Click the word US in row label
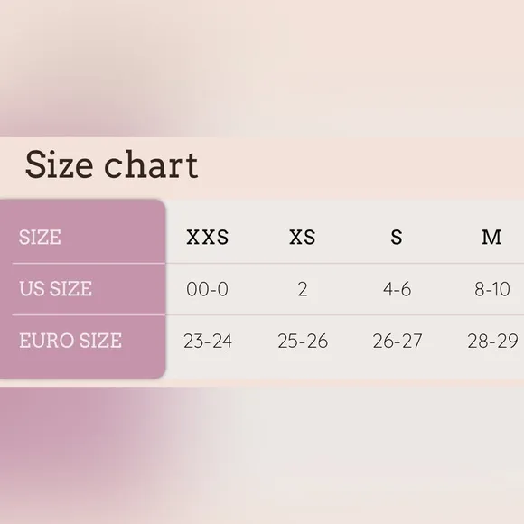Viewport: 524px width, 524px height. pos(32,289)
